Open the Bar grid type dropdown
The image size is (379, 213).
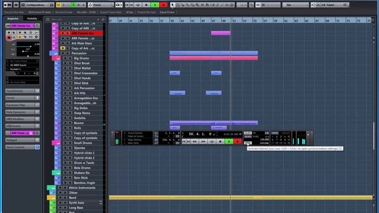coord(296,5)
